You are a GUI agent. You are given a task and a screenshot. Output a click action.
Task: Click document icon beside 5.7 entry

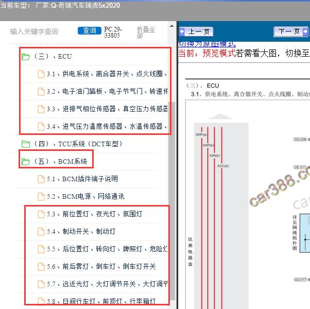41,284
